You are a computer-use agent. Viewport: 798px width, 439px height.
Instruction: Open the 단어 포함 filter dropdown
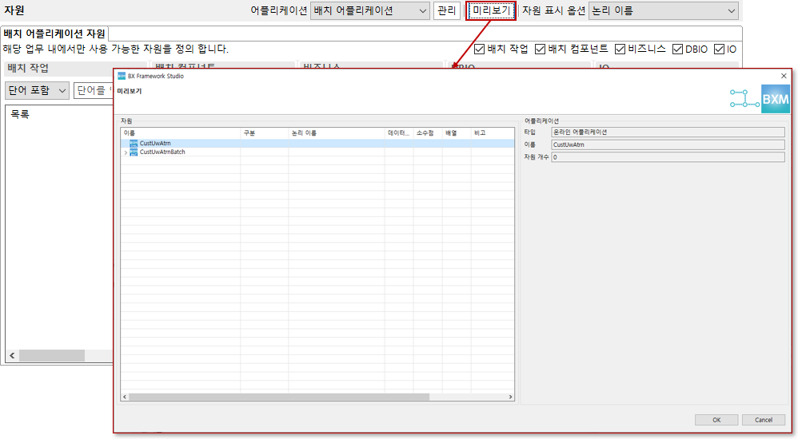[x=37, y=90]
